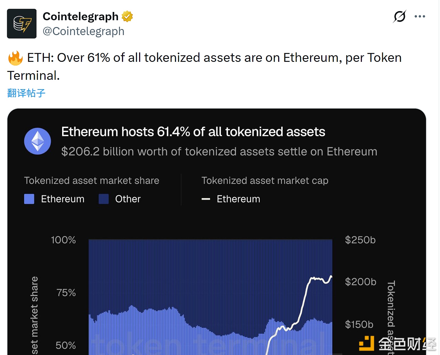Click the $250b axis label
The width and height of the screenshot is (440, 355).
point(360,240)
